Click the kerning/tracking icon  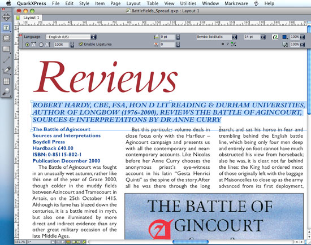click(156, 45)
